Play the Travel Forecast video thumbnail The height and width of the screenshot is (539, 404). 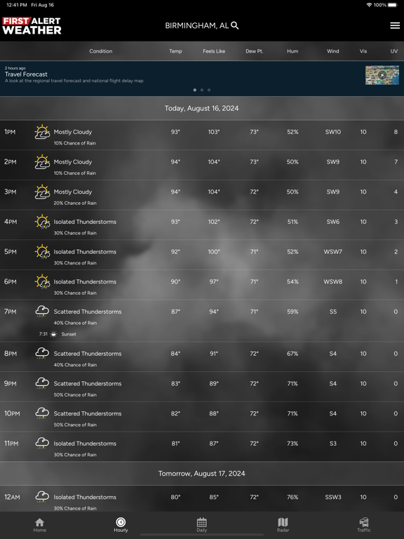[382, 75]
